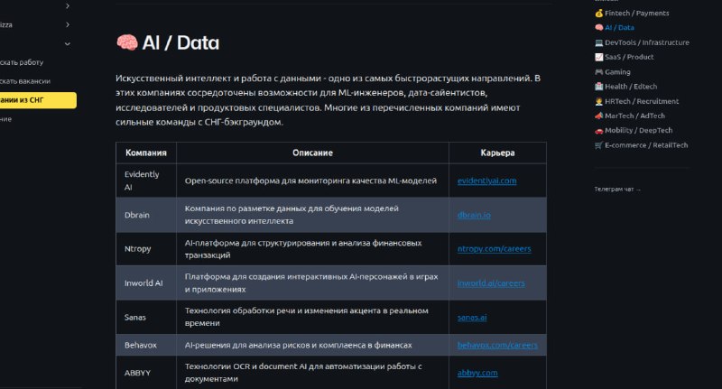Follow the inworld.ai/careers link
This screenshot has height=389, width=722.
(x=491, y=283)
